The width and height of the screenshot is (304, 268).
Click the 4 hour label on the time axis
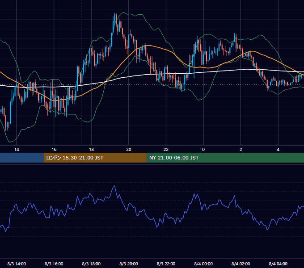[x=278, y=150]
